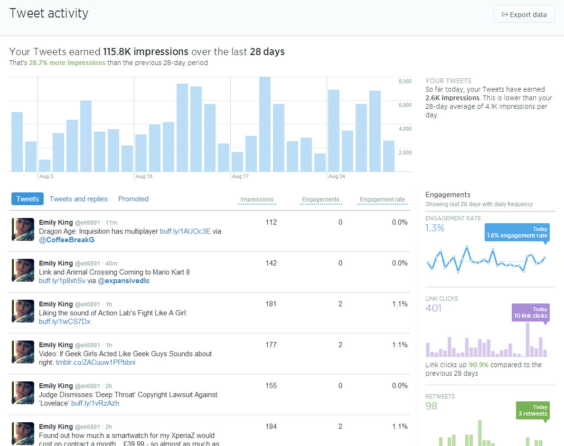
Task: Click the Engagement rate column header
Action: click(x=382, y=199)
